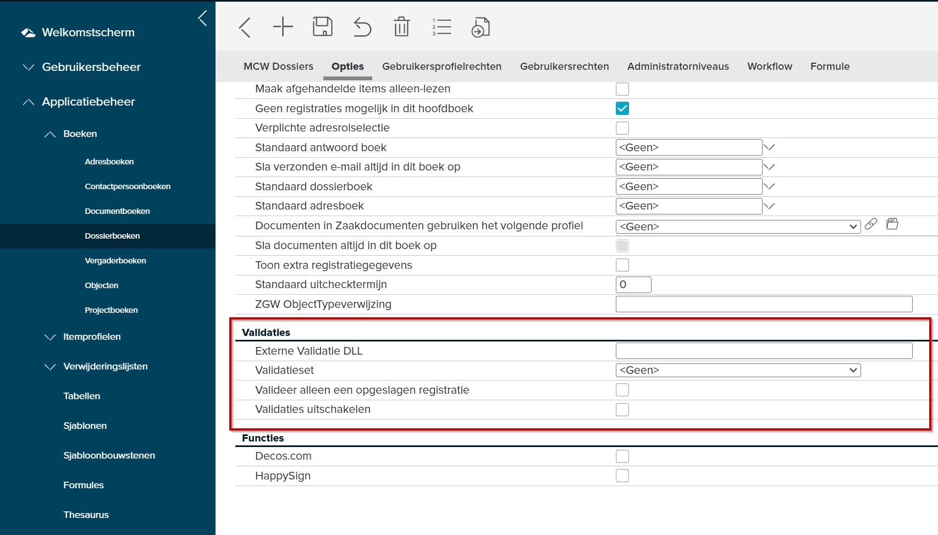The height and width of the screenshot is (535, 938).
Task: Open Documentboeken in the sidebar
Action: coord(117,211)
